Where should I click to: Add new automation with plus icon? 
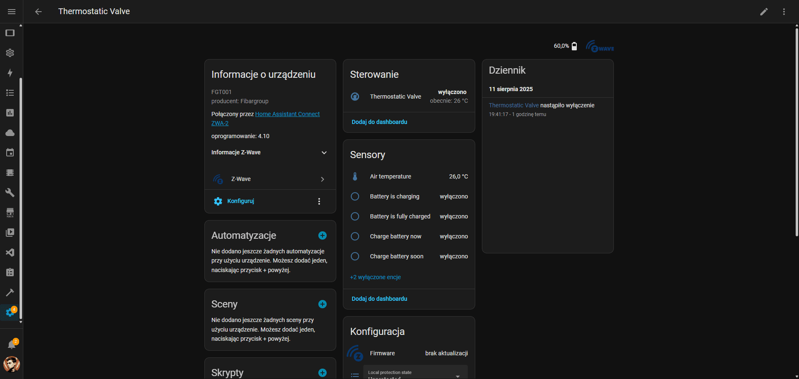[x=322, y=235]
